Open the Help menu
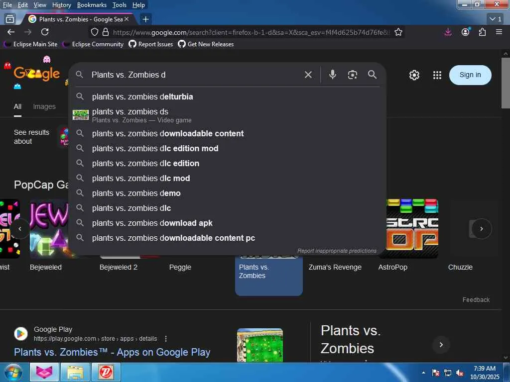Screen dimensions: 510x382 pyautogui.click(x=138, y=5)
